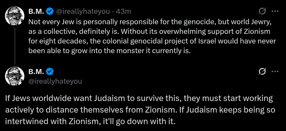Click the thread connector line between avatars

coord(14,45)
